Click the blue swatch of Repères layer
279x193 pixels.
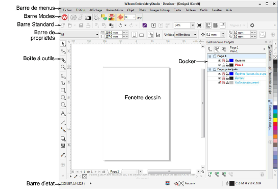pyautogui.click(x=231, y=61)
